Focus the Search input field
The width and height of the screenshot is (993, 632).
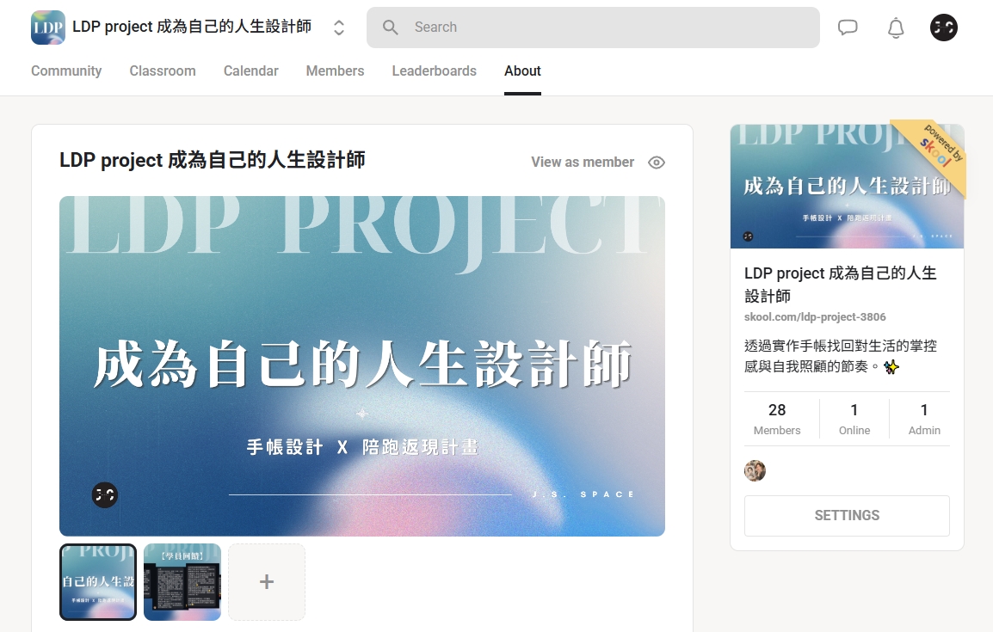point(593,28)
